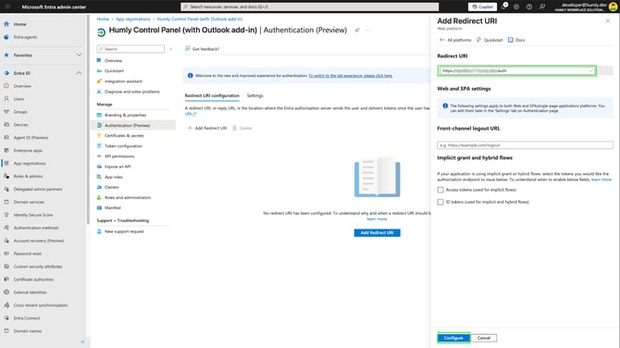Enable ID tokens checkbox
The image size is (620, 348).
coord(440,202)
